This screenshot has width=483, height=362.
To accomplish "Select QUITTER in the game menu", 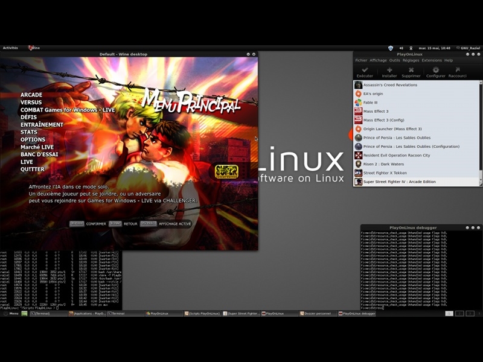I will [x=32, y=169].
